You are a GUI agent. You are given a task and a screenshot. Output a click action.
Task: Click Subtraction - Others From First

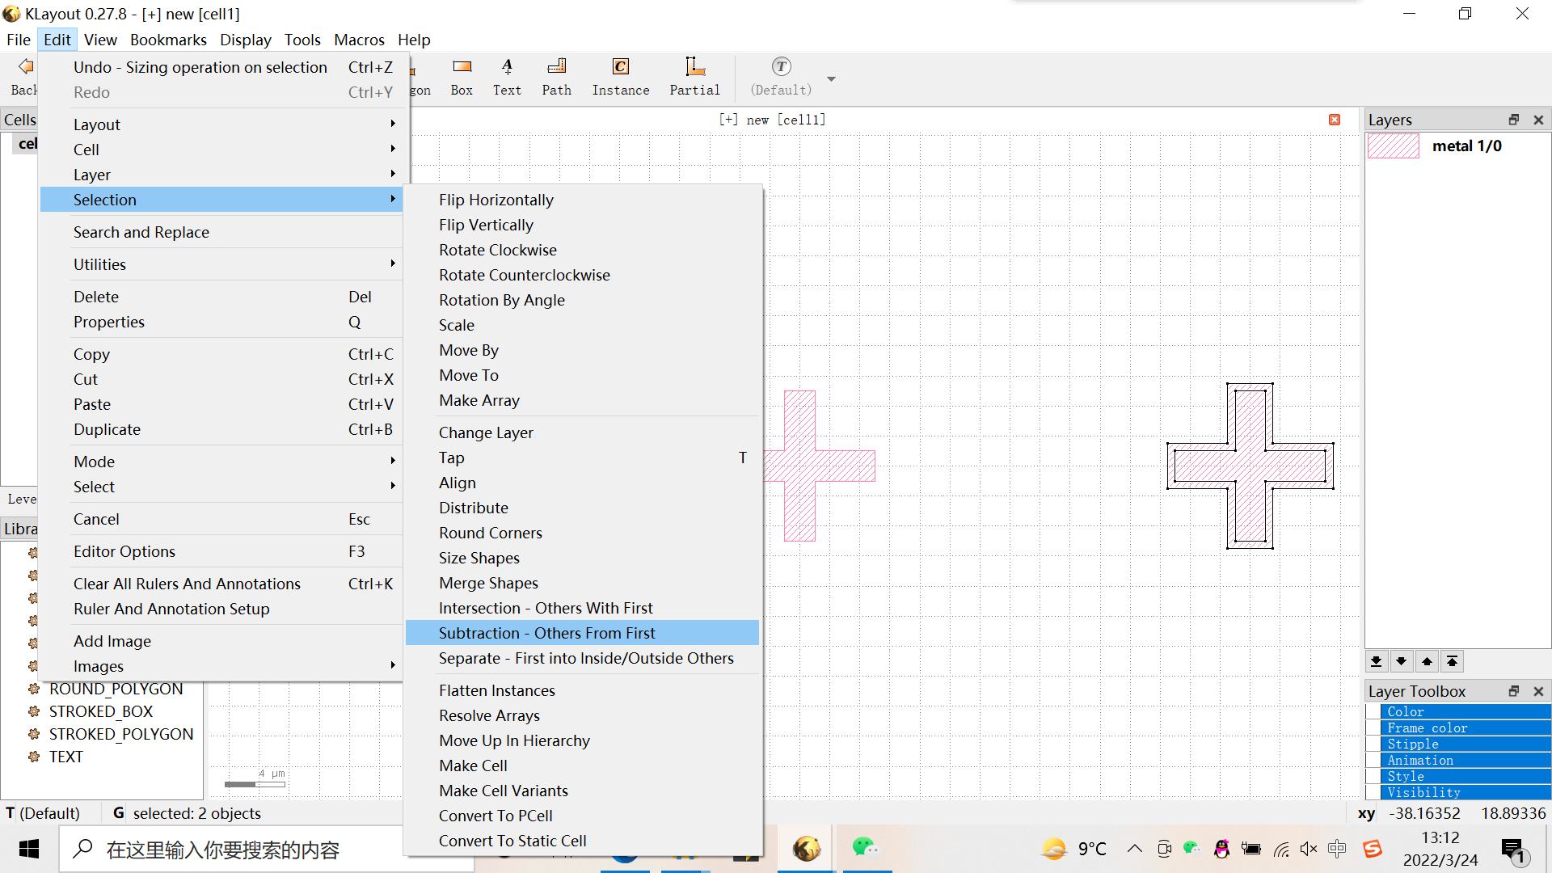547,633
